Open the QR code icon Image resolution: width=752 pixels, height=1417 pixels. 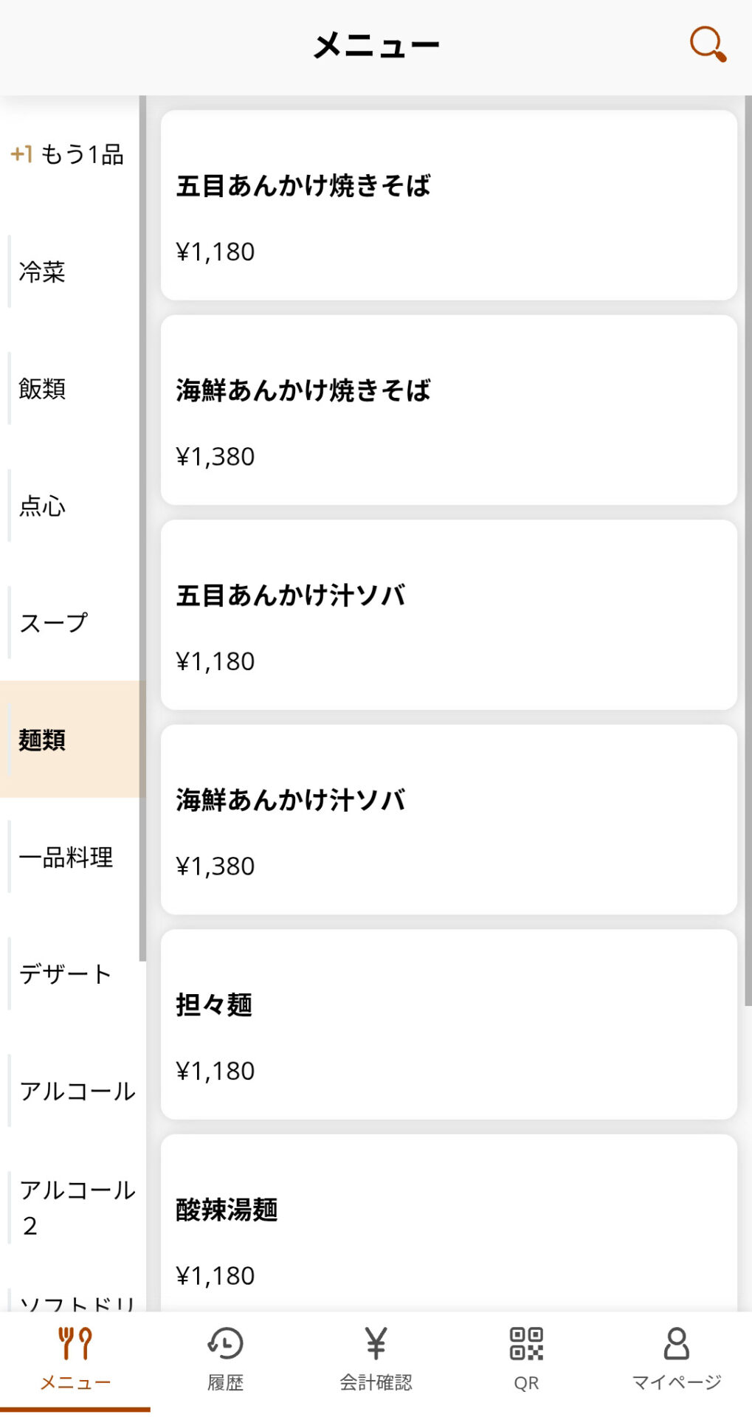(x=526, y=1344)
